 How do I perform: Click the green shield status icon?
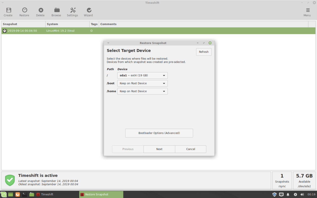coord(10,180)
